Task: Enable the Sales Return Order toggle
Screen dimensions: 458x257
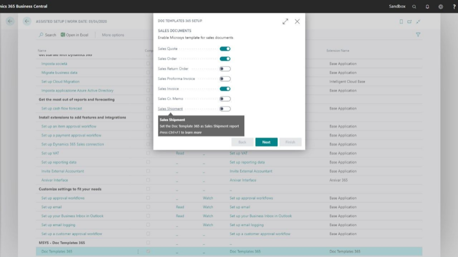Action: point(225,69)
